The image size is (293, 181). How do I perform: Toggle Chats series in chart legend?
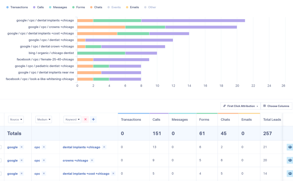point(96,7)
